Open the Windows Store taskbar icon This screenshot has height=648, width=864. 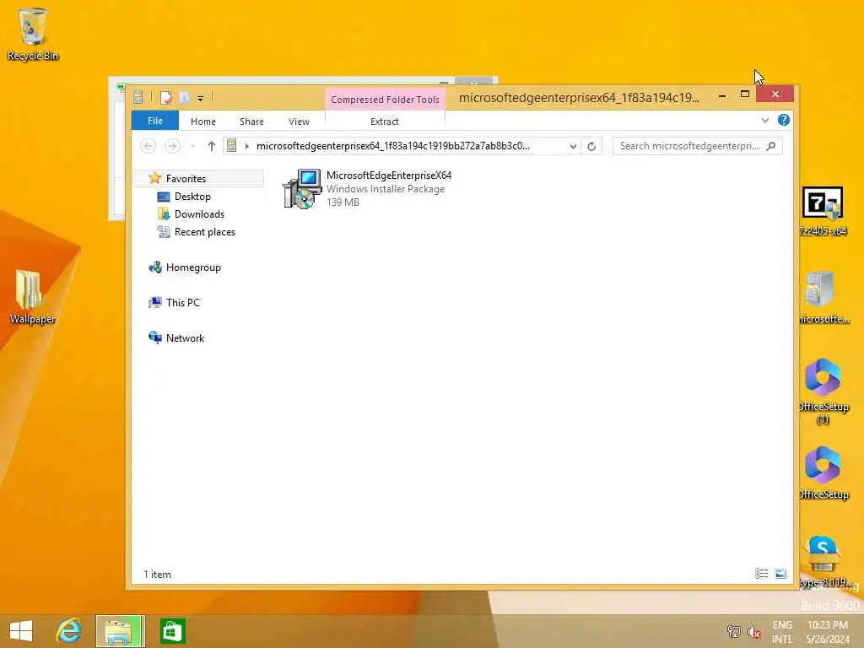[x=172, y=631]
